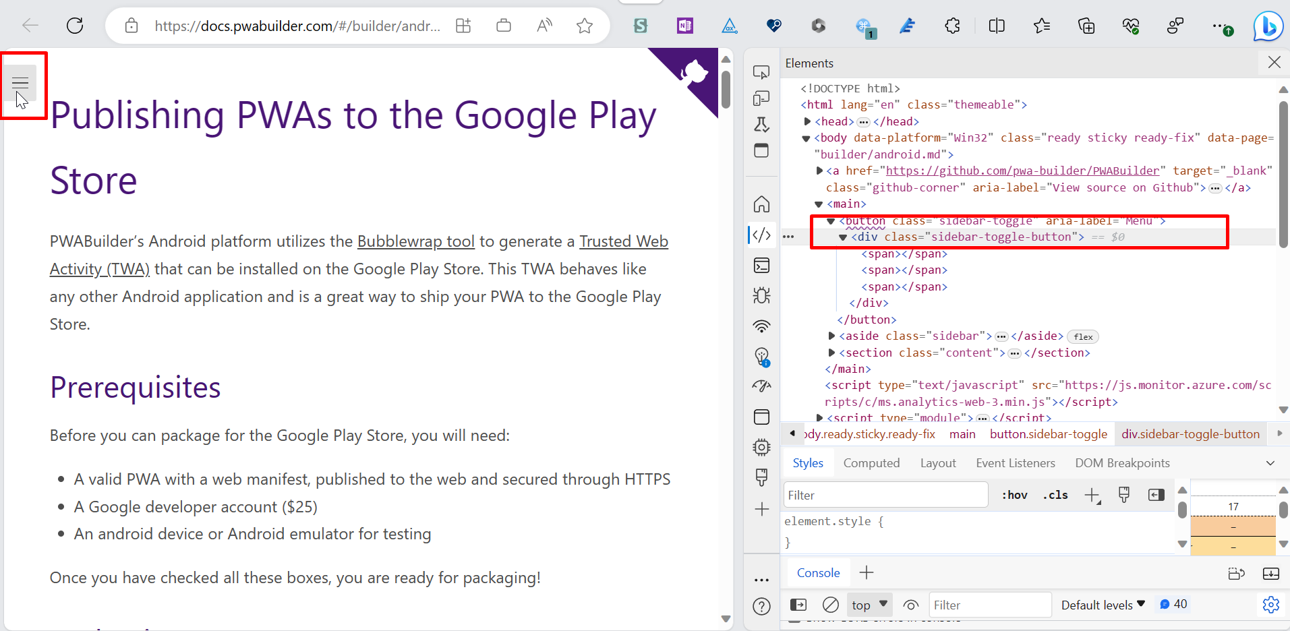Open the Console tool in sidebar
1290x631 pixels.
point(761,265)
